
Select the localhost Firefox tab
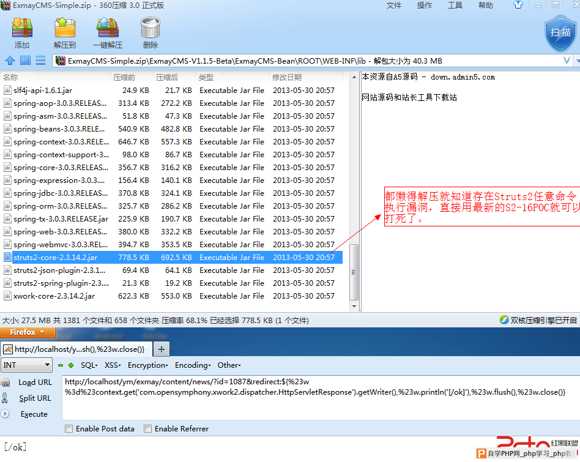[x=77, y=349]
